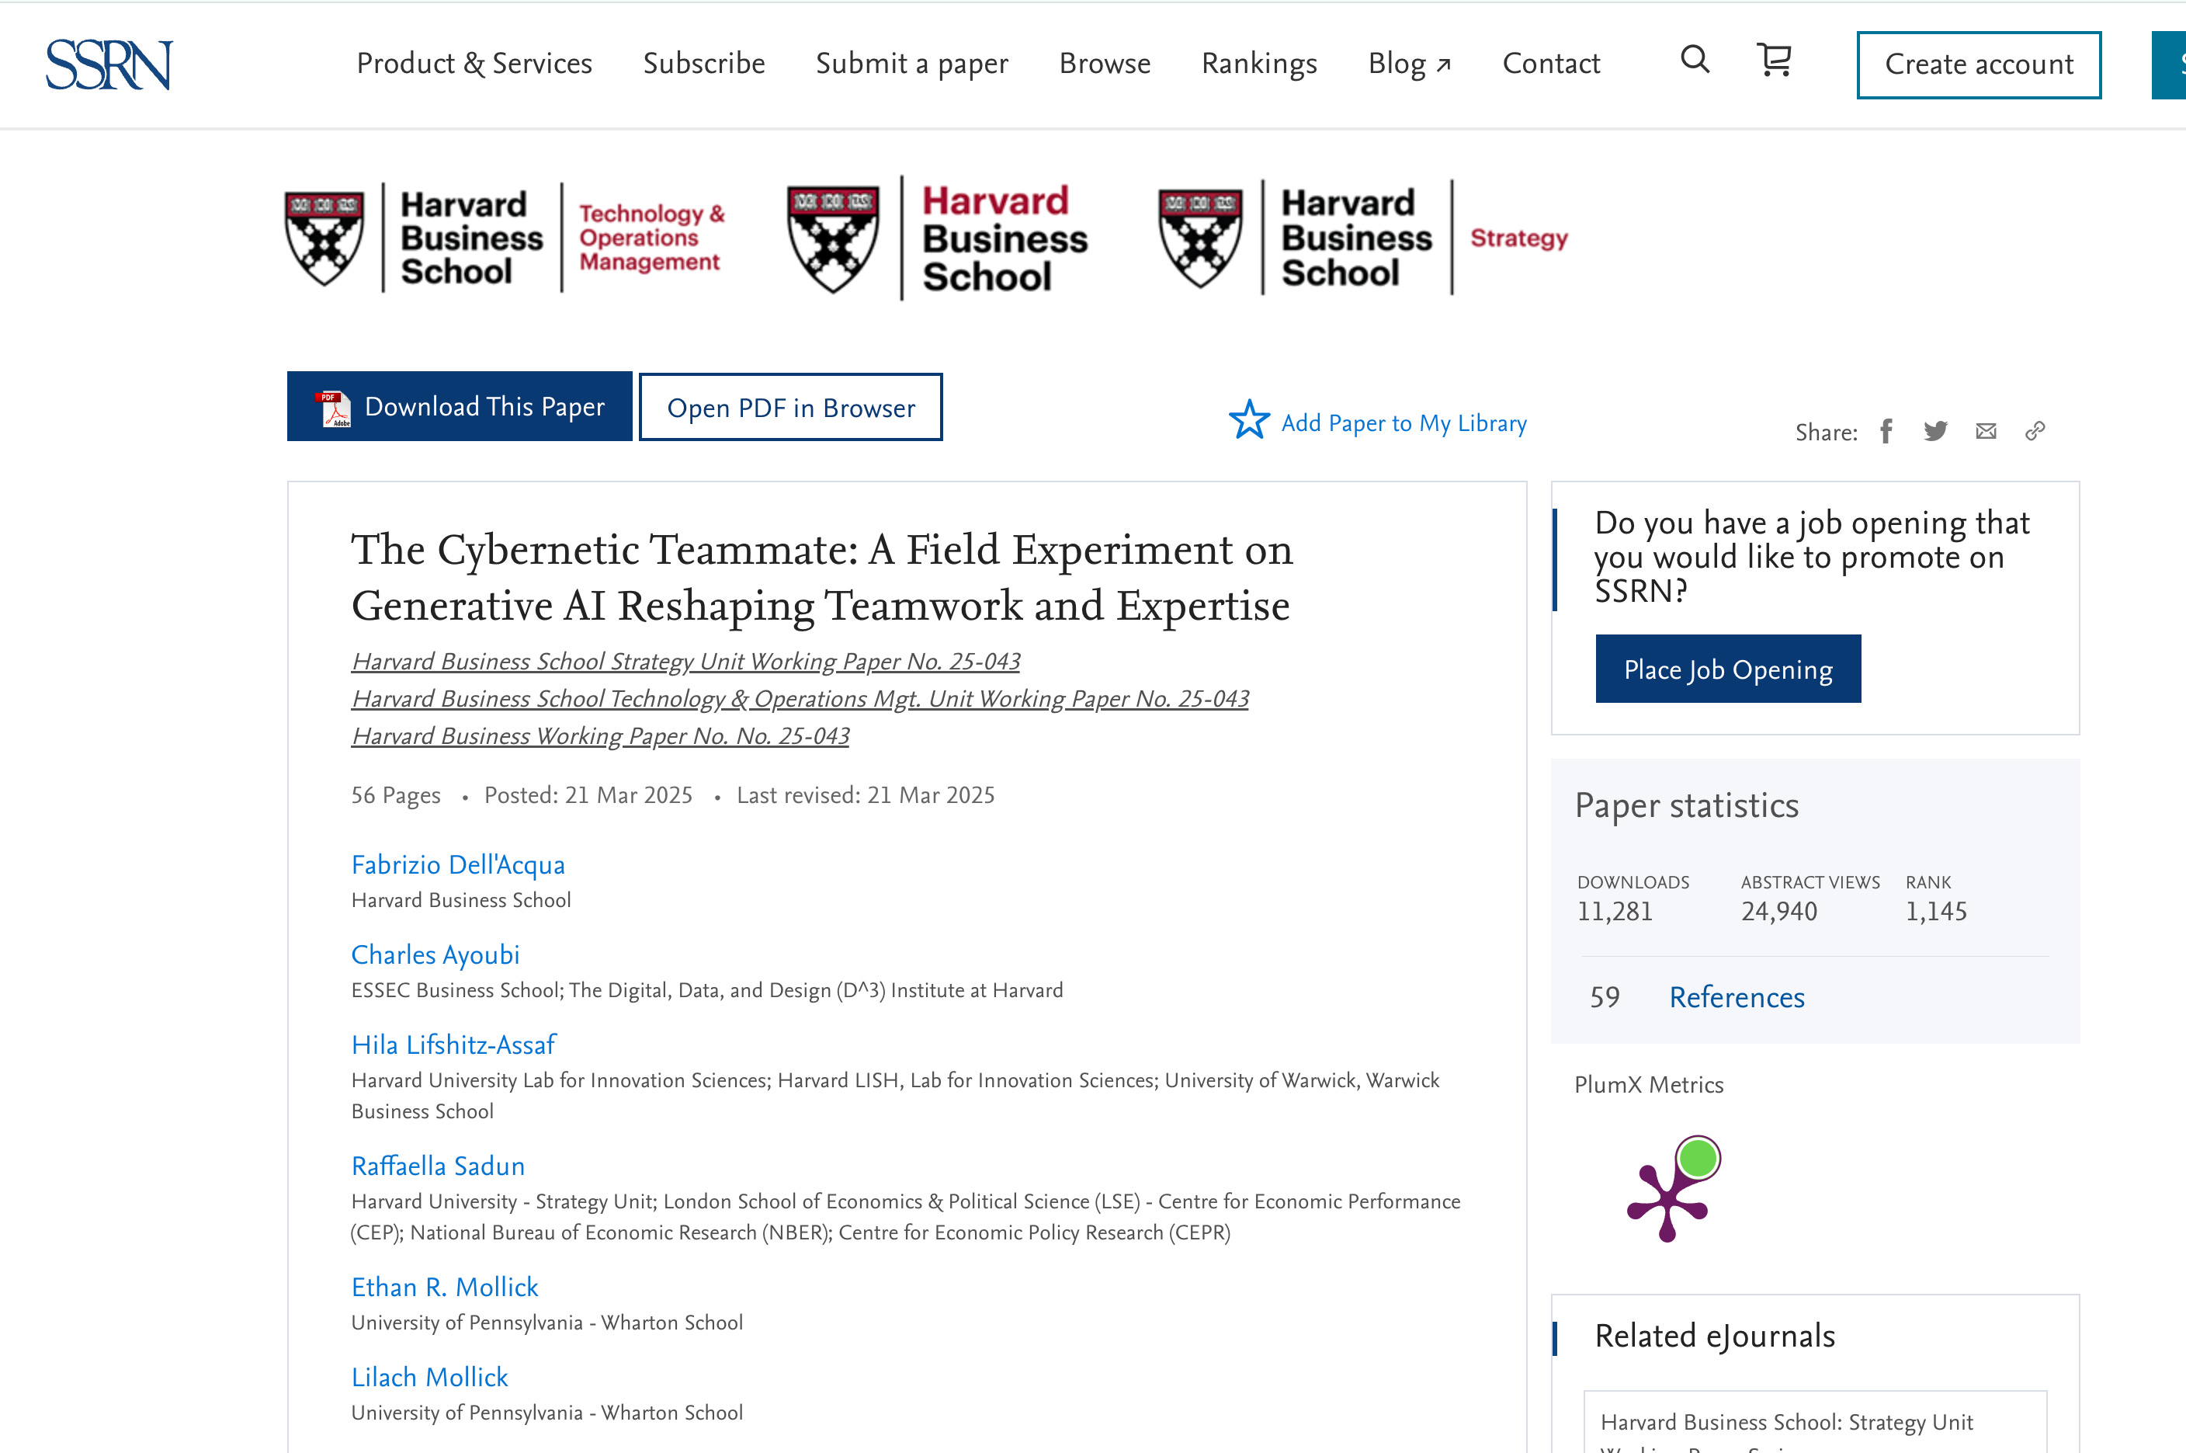Click the references count 59
The height and width of the screenshot is (1453, 2186).
tap(1605, 997)
